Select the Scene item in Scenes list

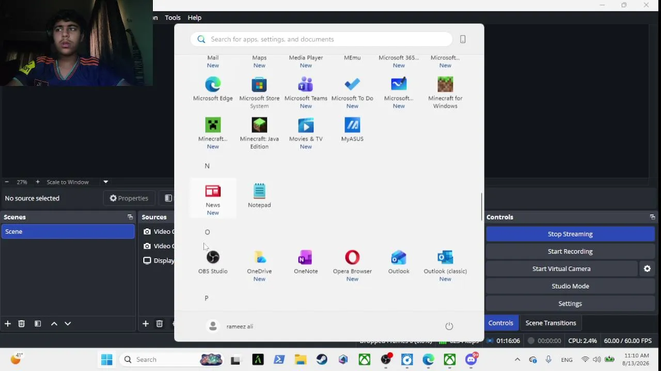pos(68,231)
